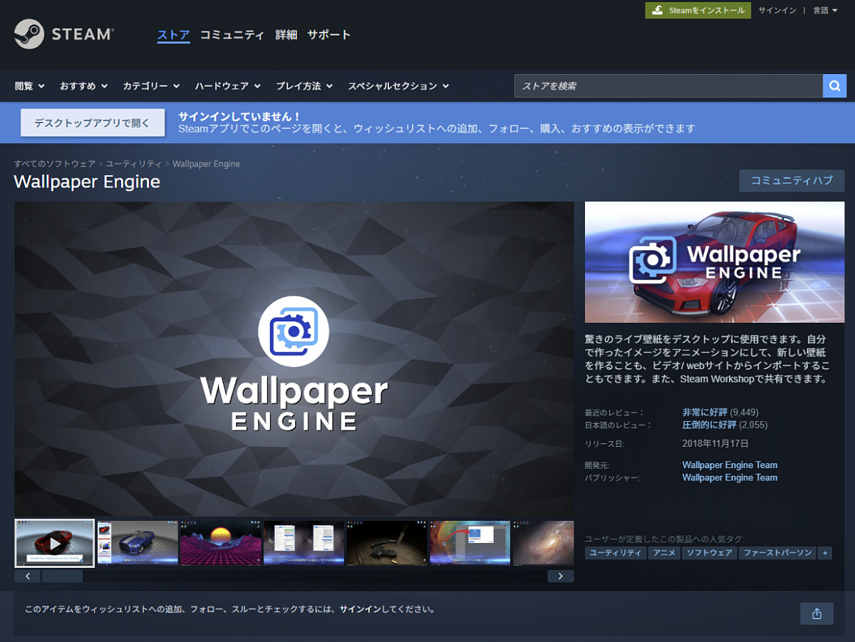
Task: Click the ファーストパーソン tag
Action: (x=778, y=553)
